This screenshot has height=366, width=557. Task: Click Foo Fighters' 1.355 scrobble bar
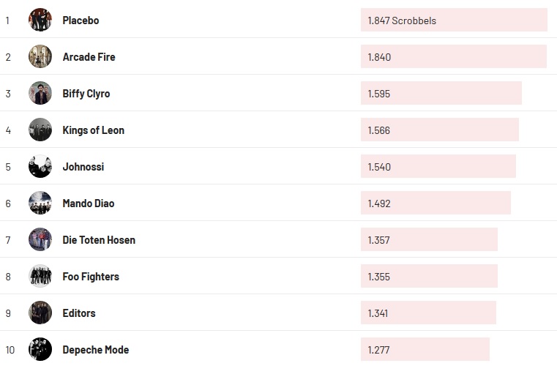[x=429, y=277]
